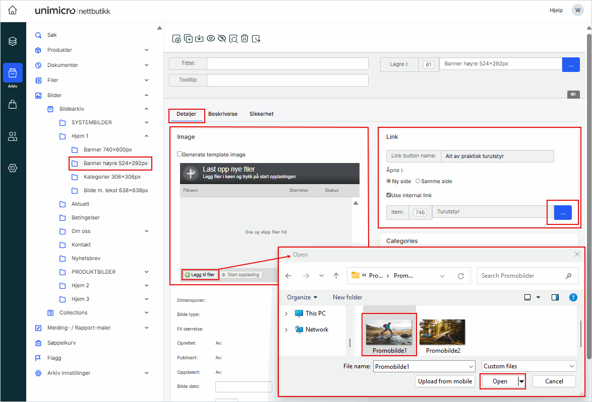
Task: Open the Custom files type dropdown
Action: tap(528, 366)
